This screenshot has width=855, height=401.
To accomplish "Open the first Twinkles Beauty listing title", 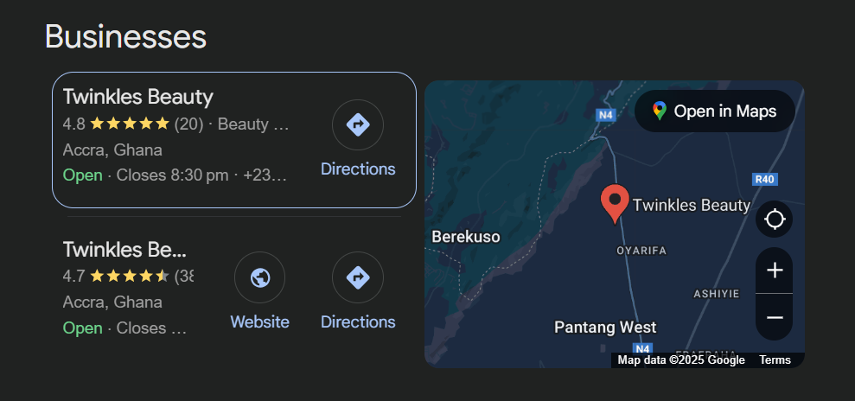I will 138,97.
